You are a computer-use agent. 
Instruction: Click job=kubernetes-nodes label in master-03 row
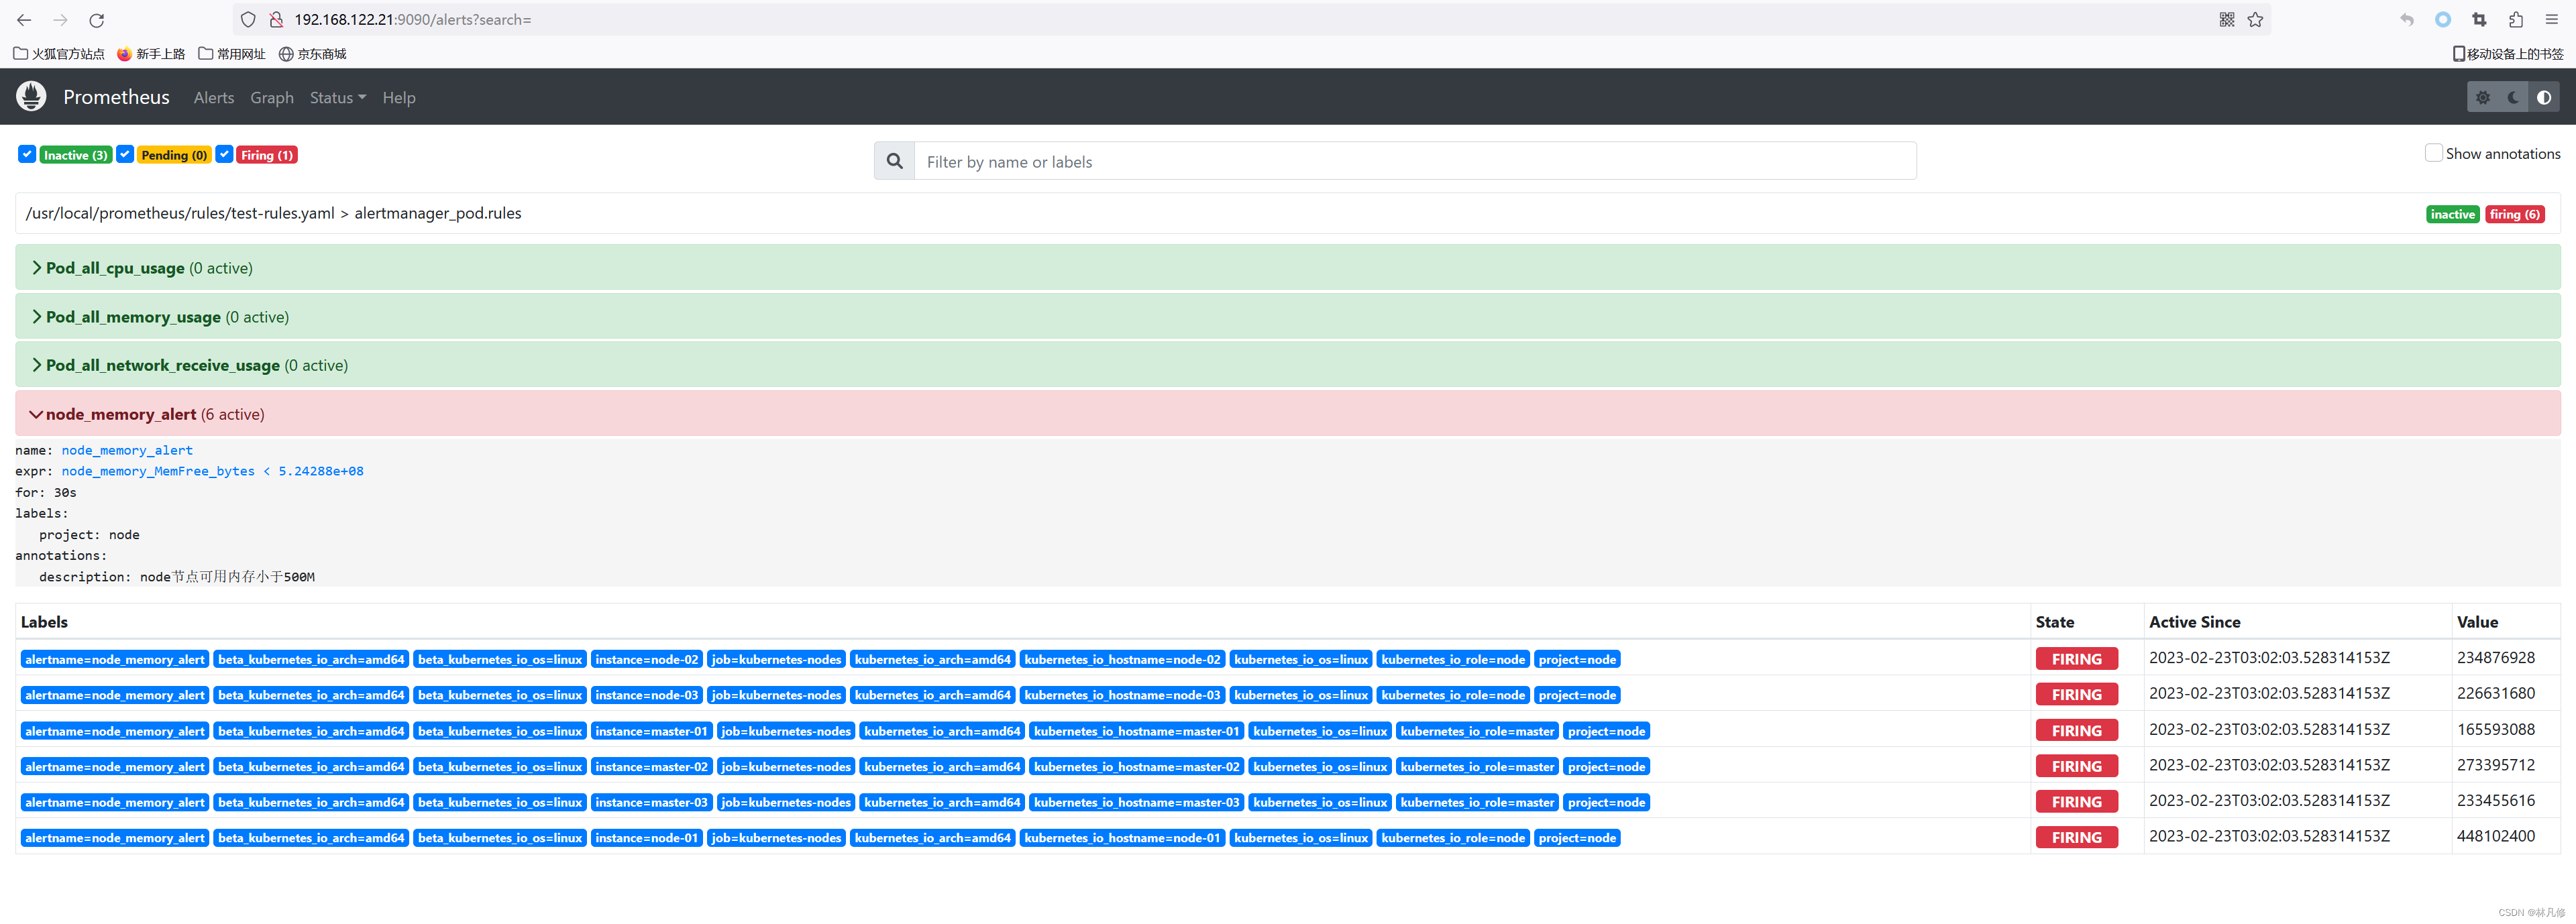point(786,803)
